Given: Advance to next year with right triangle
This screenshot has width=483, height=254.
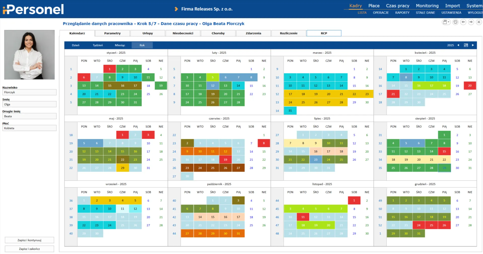Looking at the screenshot, I should click(x=473, y=45).
